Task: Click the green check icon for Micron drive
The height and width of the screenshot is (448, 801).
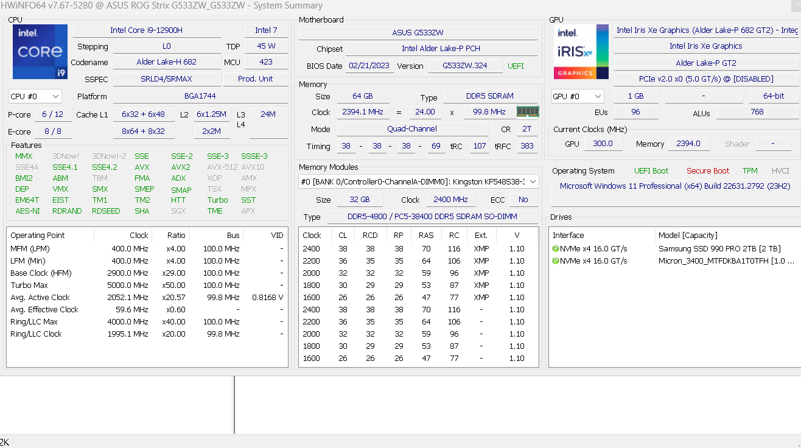Action: click(x=556, y=261)
